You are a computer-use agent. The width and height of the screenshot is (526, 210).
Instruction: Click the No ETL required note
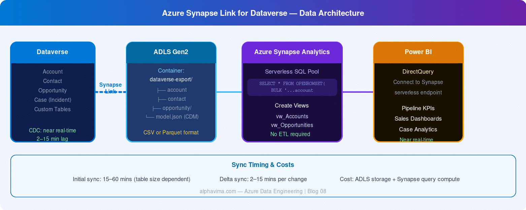pyautogui.click(x=290, y=134)
